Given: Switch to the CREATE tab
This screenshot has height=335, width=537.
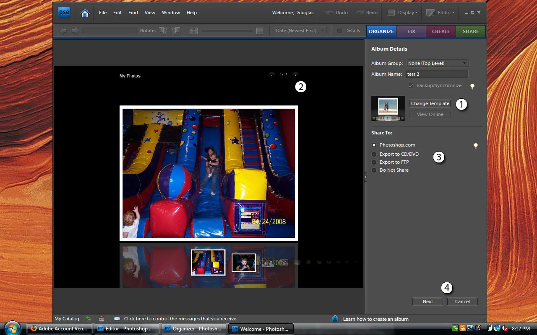Looking at the screenshot, I should (441, 31).
